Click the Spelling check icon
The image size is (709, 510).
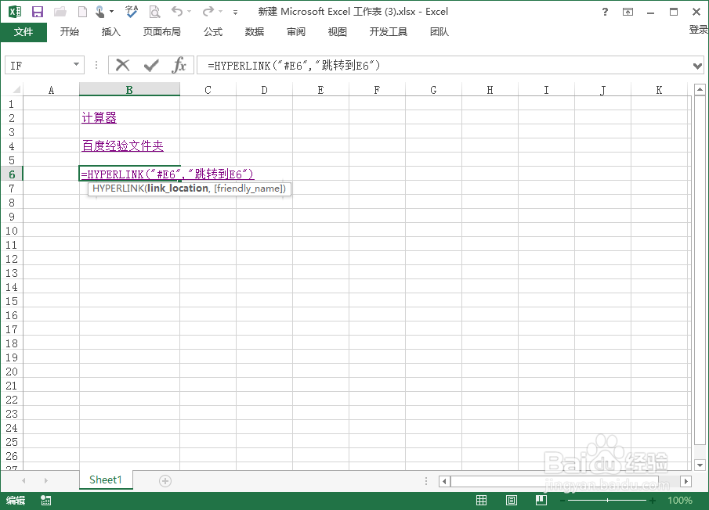[x=132, y=12]
